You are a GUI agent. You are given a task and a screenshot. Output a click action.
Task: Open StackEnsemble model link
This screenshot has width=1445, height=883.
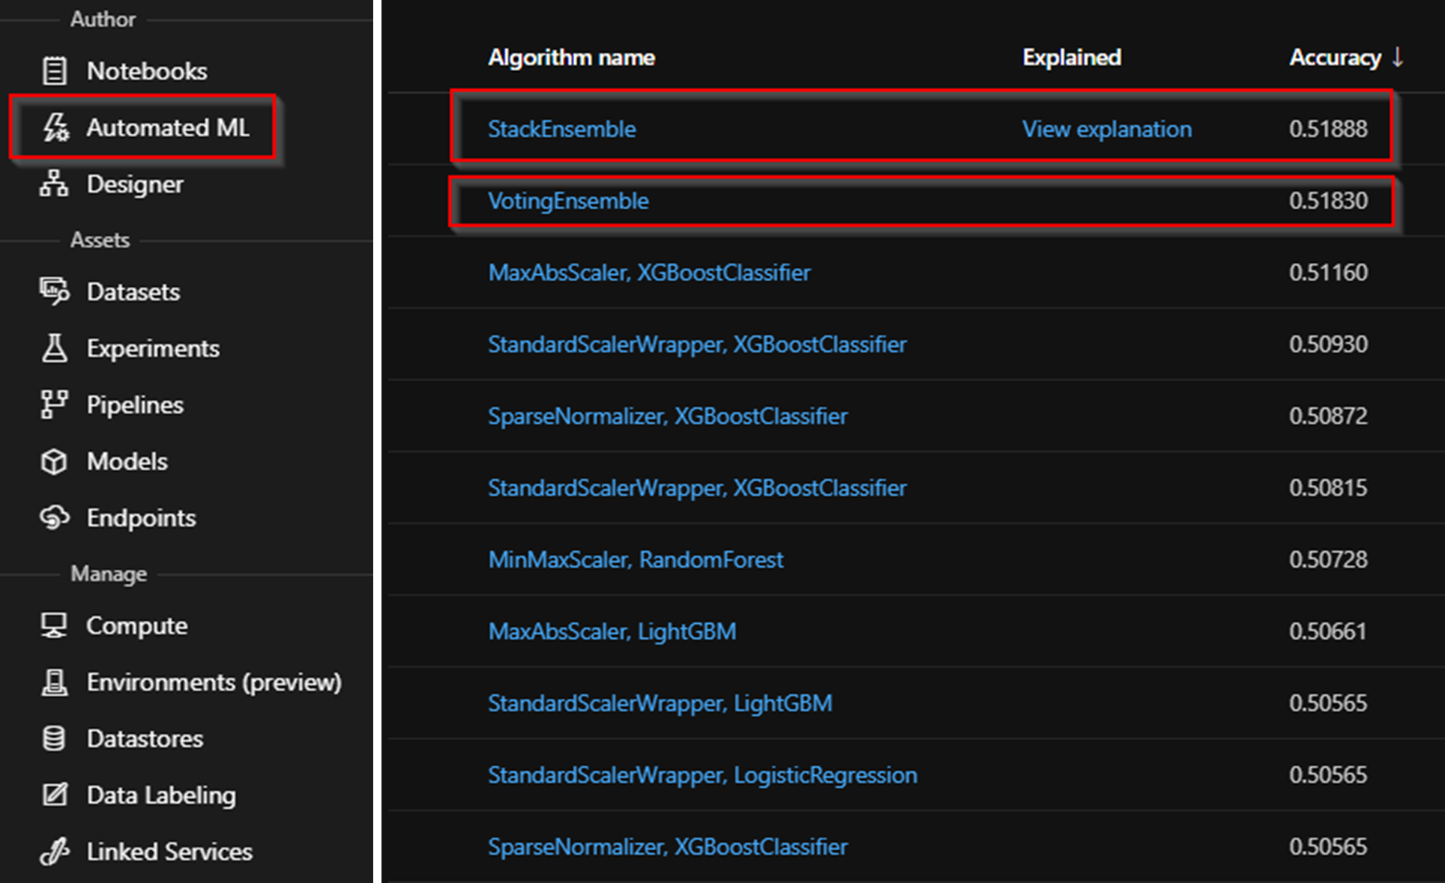(x=561, y=129)
